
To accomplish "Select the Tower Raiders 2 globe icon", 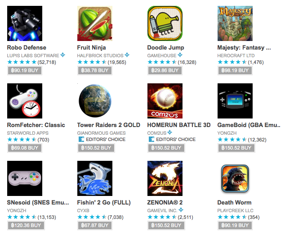I will click(95, 101).
